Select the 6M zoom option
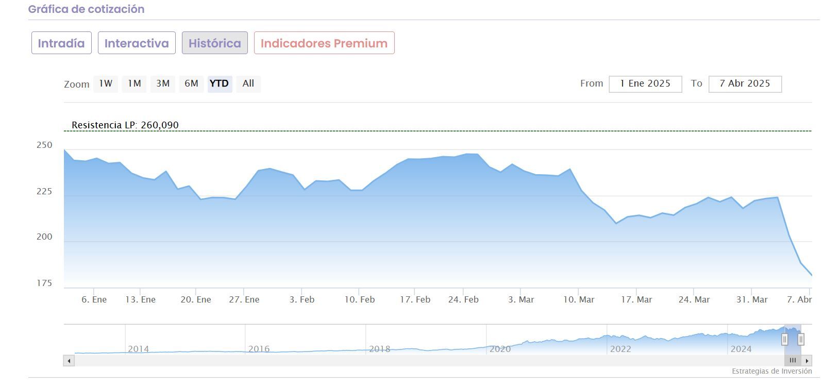Viewport: 840px width, 386px height. click(191, 83)
